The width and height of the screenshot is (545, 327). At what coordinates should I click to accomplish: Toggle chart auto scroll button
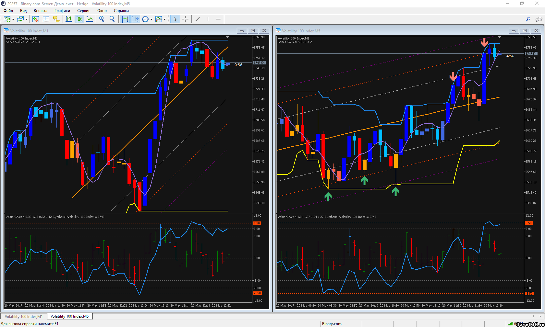(x=125, y=19)
